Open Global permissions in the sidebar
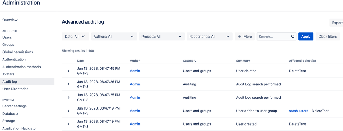 point(18,52)
